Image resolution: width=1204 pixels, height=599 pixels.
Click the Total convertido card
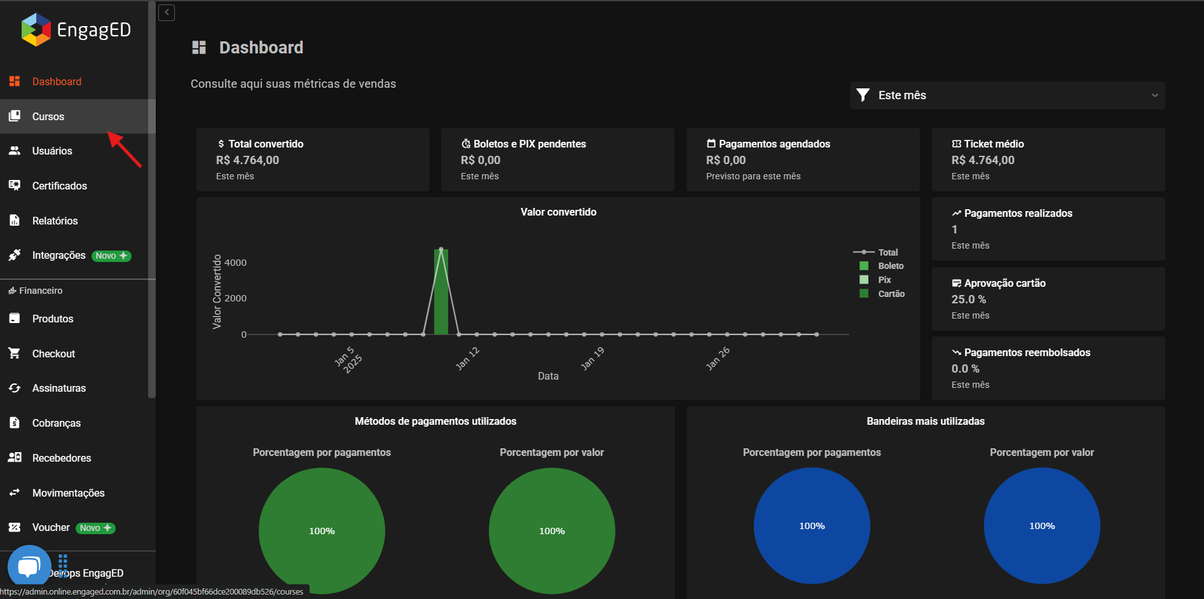pos(313,160)
